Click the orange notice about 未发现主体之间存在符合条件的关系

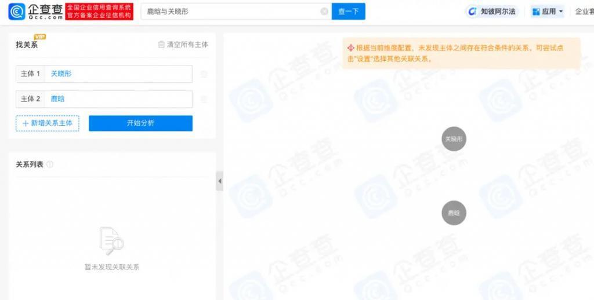[461, 53]
